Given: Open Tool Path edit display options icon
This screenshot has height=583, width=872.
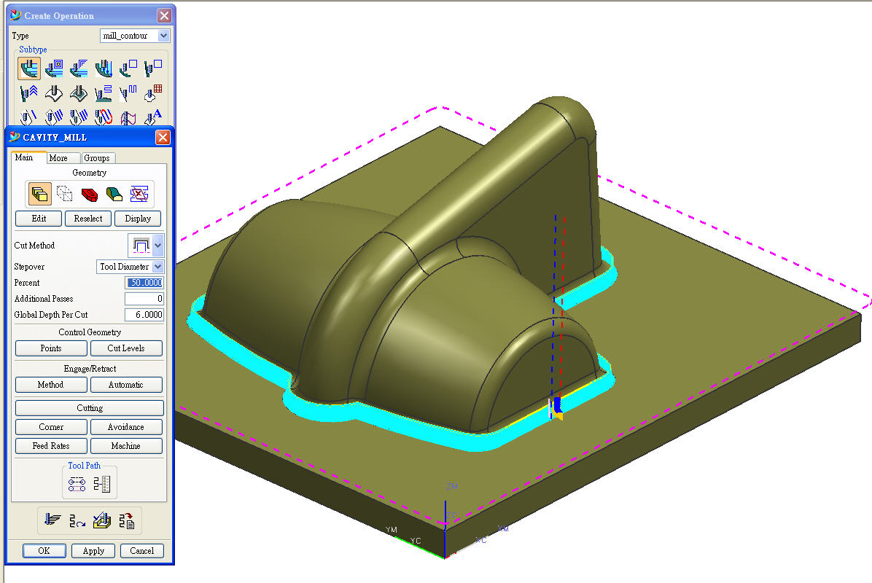Looking at the screenshot, I should pos(77,484).
